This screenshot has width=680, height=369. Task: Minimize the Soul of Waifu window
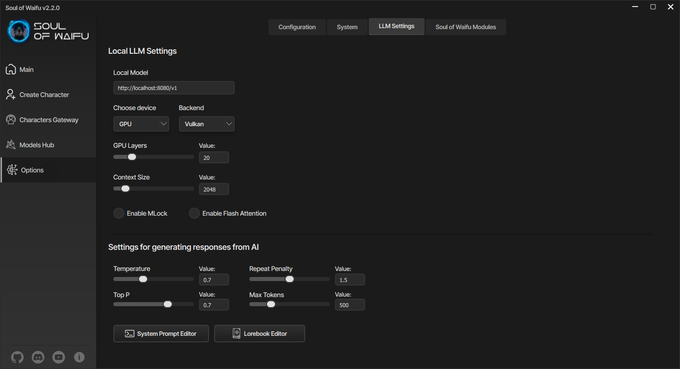point(635,7)
